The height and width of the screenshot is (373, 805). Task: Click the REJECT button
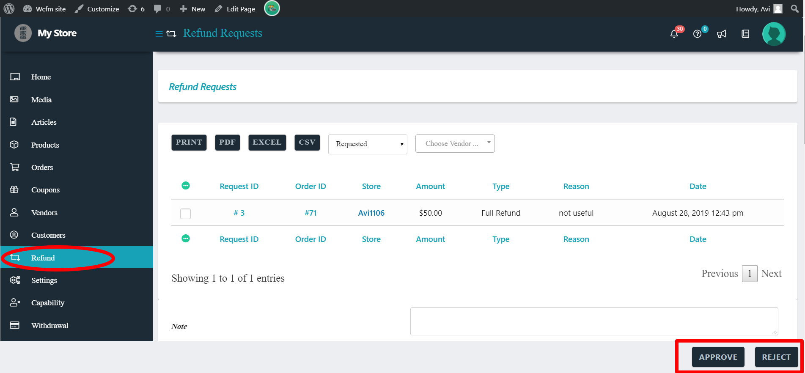(x=776, y=357)
